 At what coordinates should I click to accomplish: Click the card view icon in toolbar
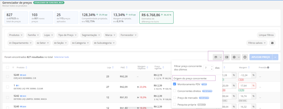(227, 57)
